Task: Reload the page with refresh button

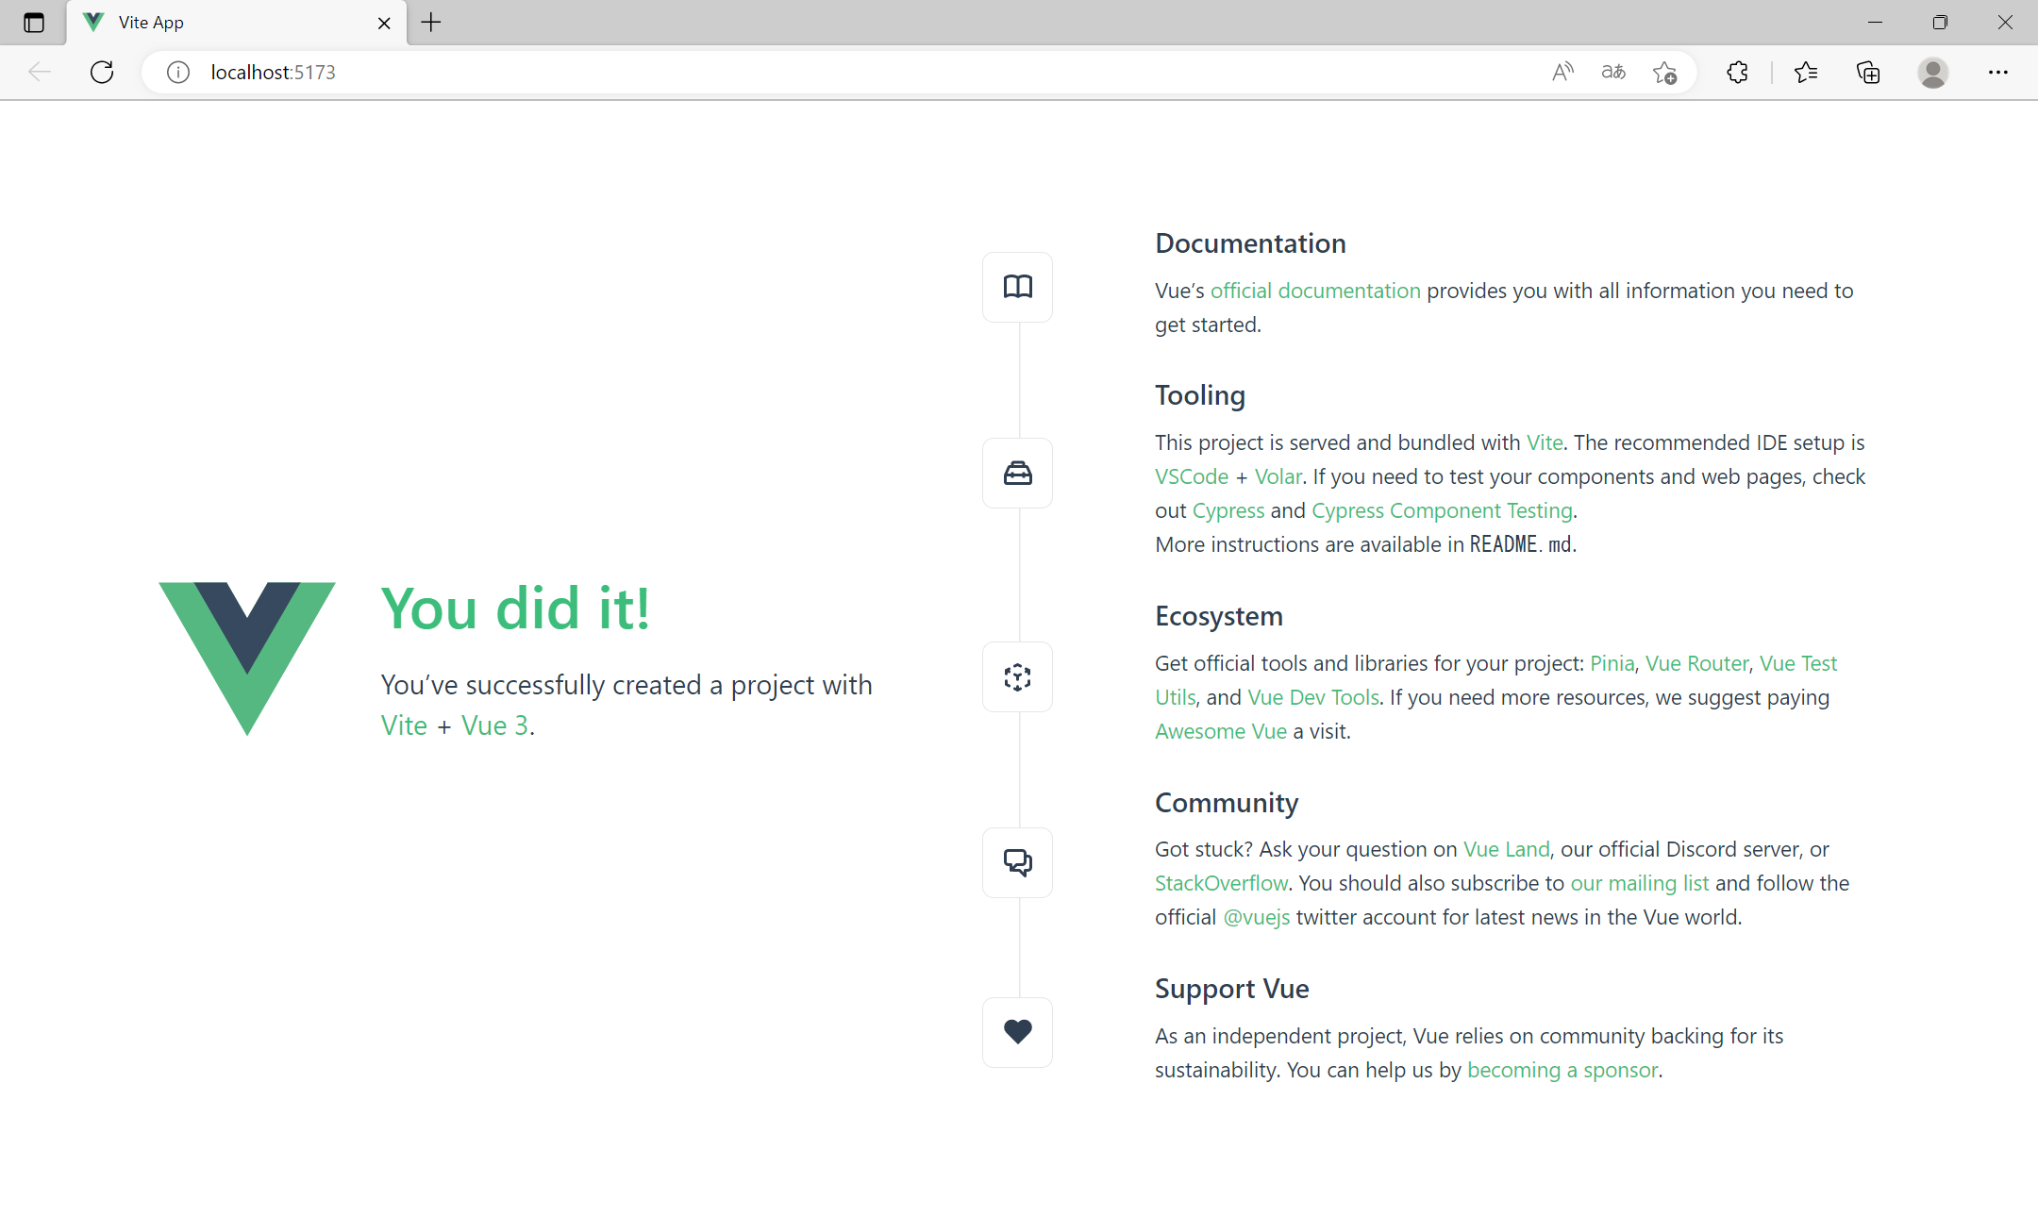Action: pos(102,72)
